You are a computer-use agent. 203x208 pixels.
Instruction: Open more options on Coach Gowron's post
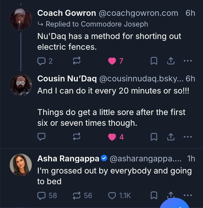[187, 61]
